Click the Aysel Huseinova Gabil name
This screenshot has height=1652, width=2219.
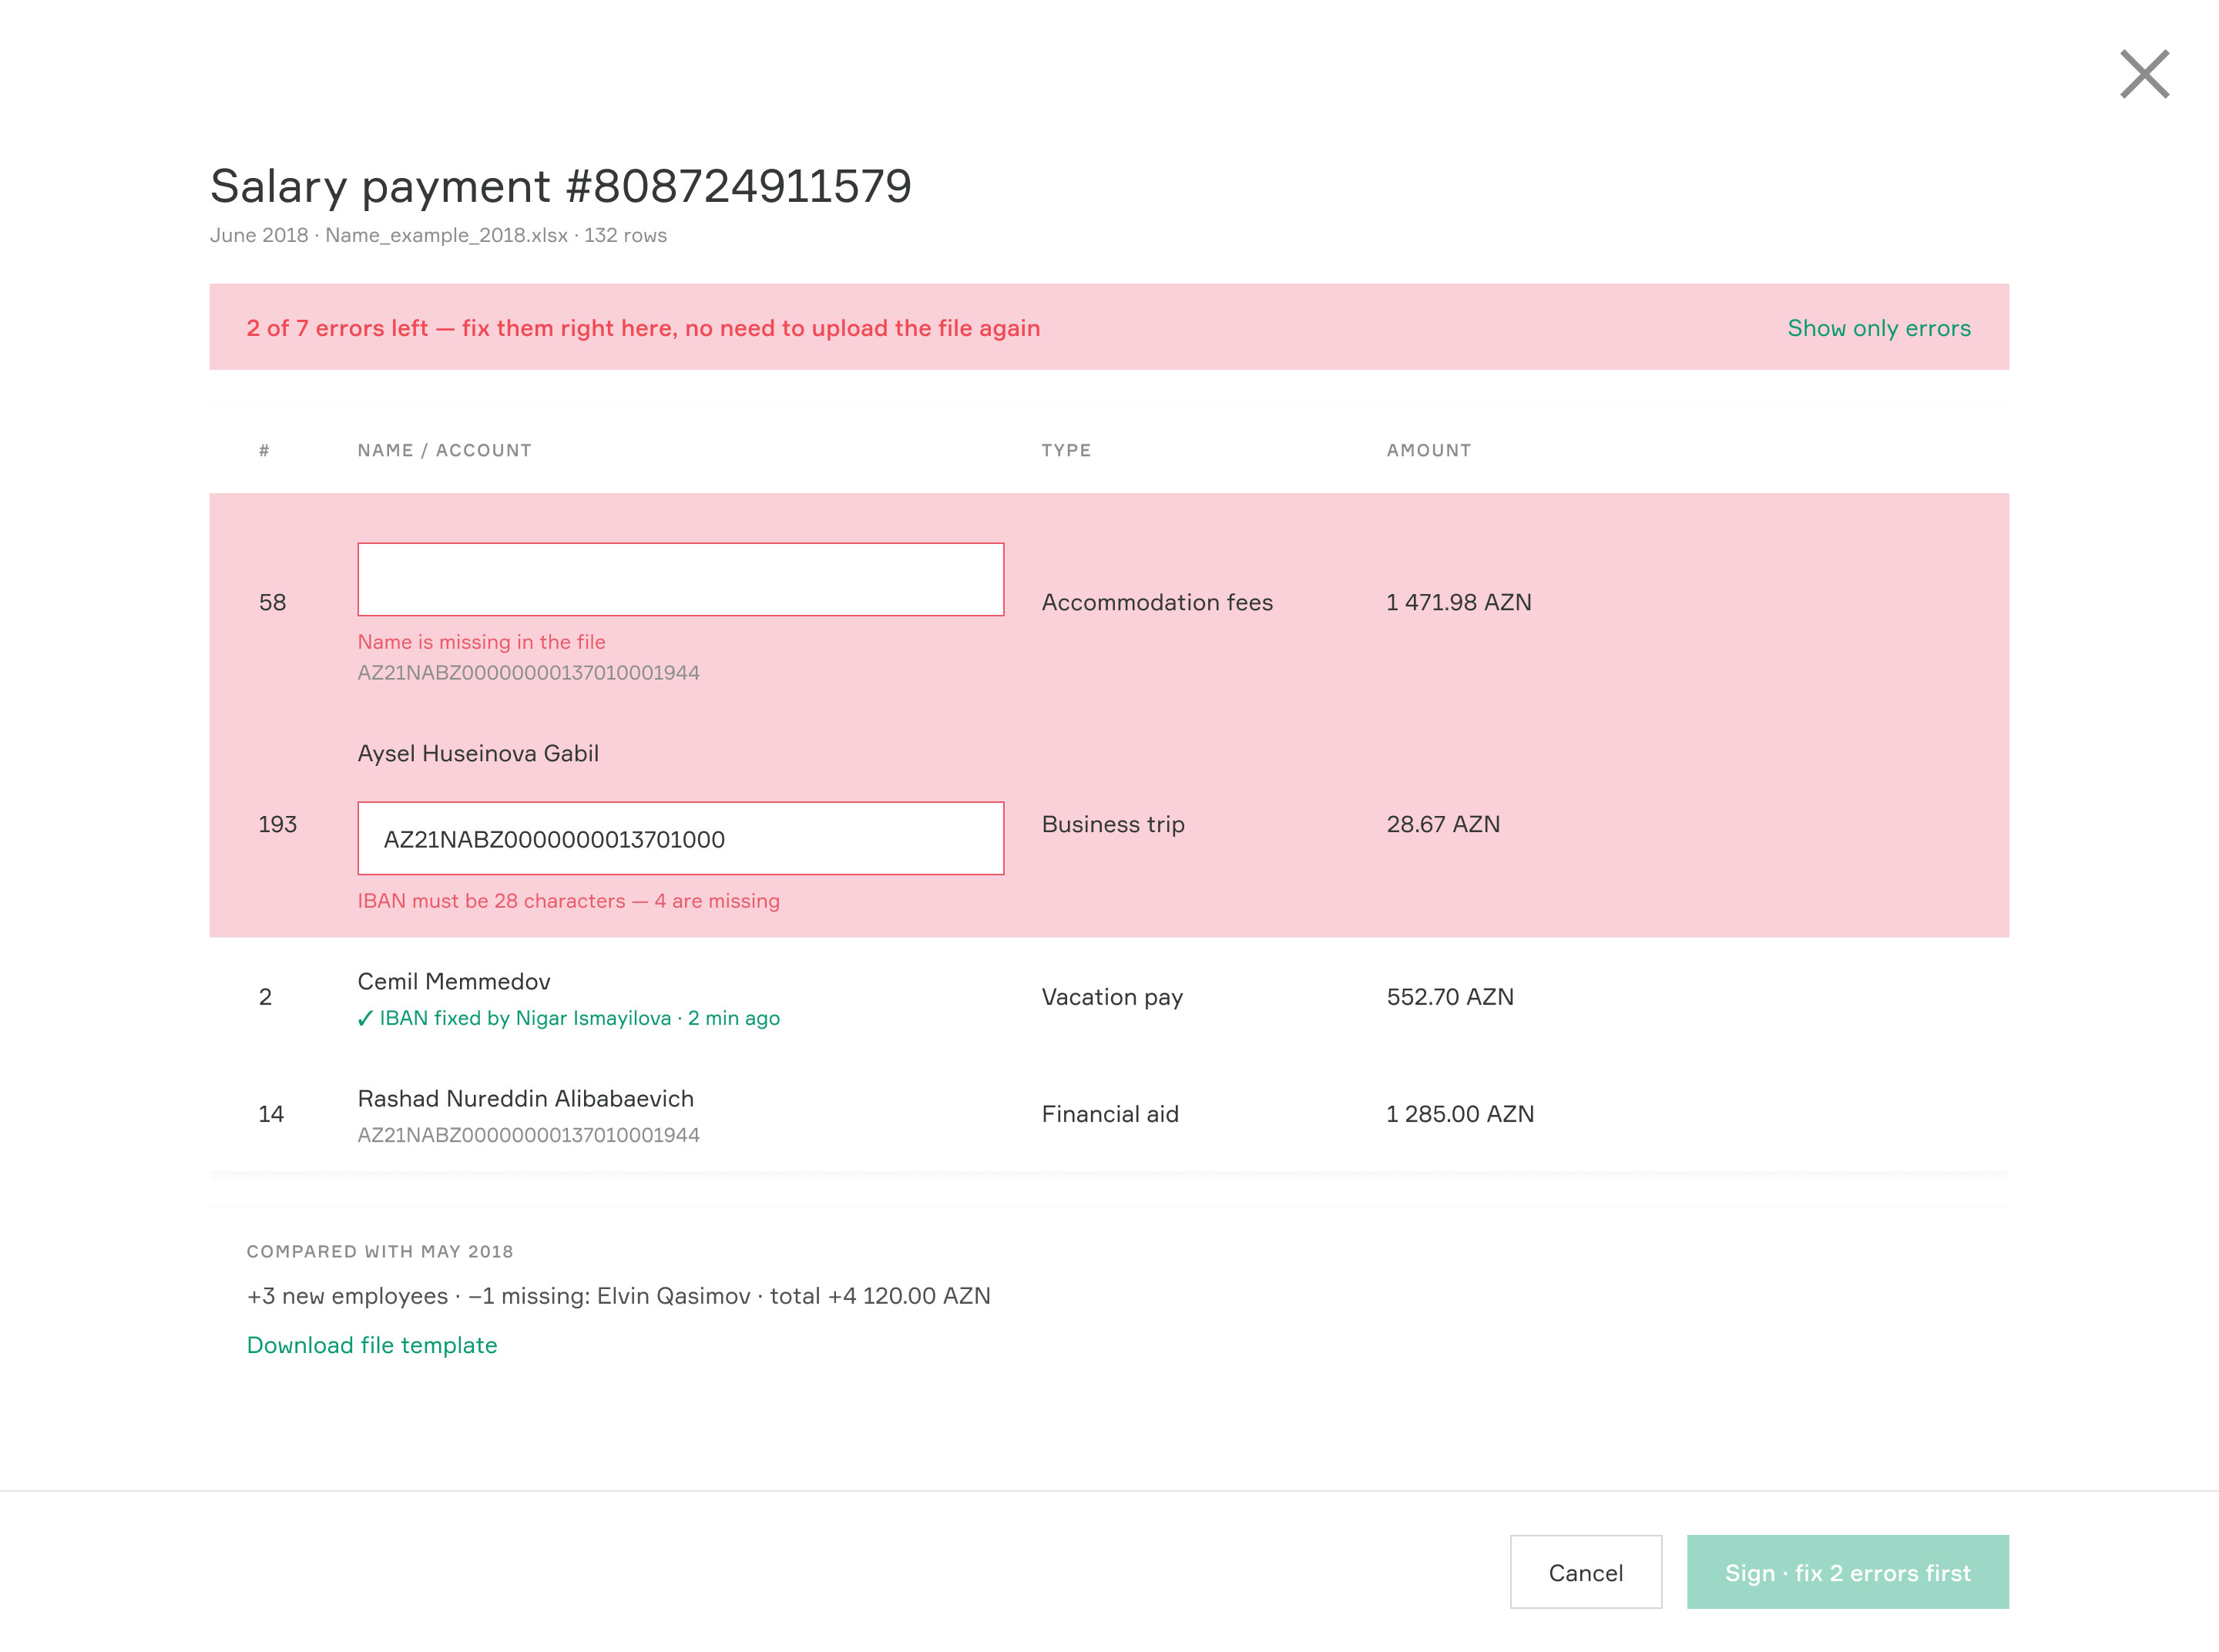click(x=478, y=753)
